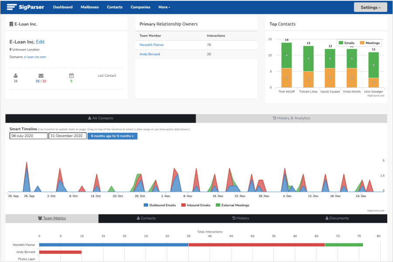This screenshot has width=393, height=262.
Task: Click the 'Total Interactions' axis title
Action: [210, 232]
